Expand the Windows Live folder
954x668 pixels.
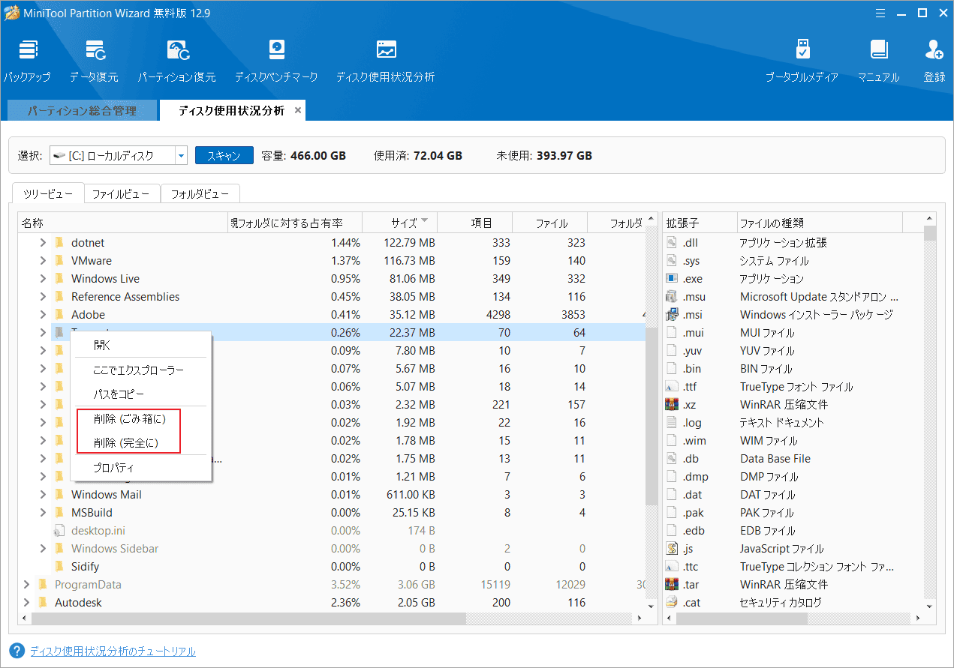pos(43,279)
